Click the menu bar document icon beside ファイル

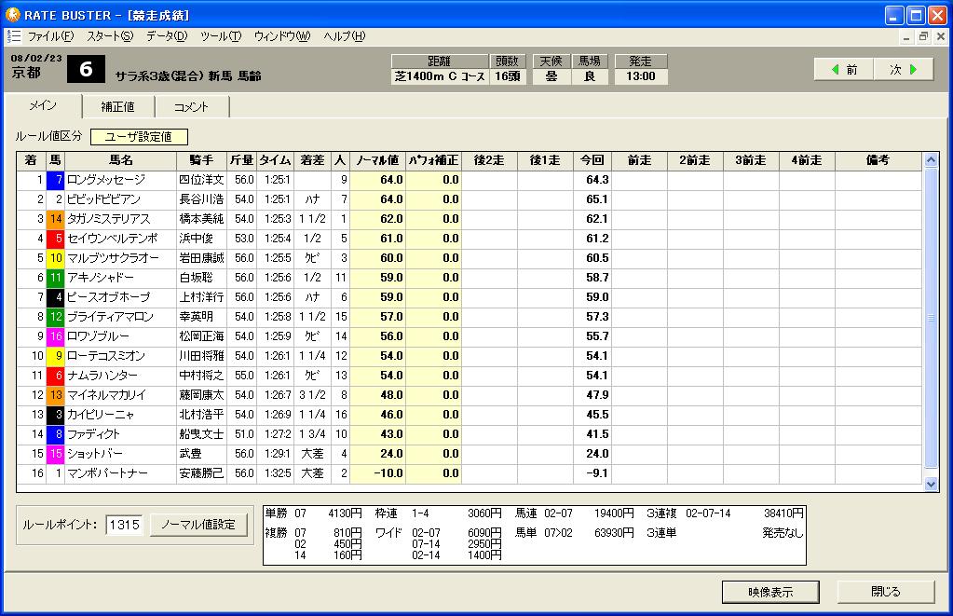13,36
